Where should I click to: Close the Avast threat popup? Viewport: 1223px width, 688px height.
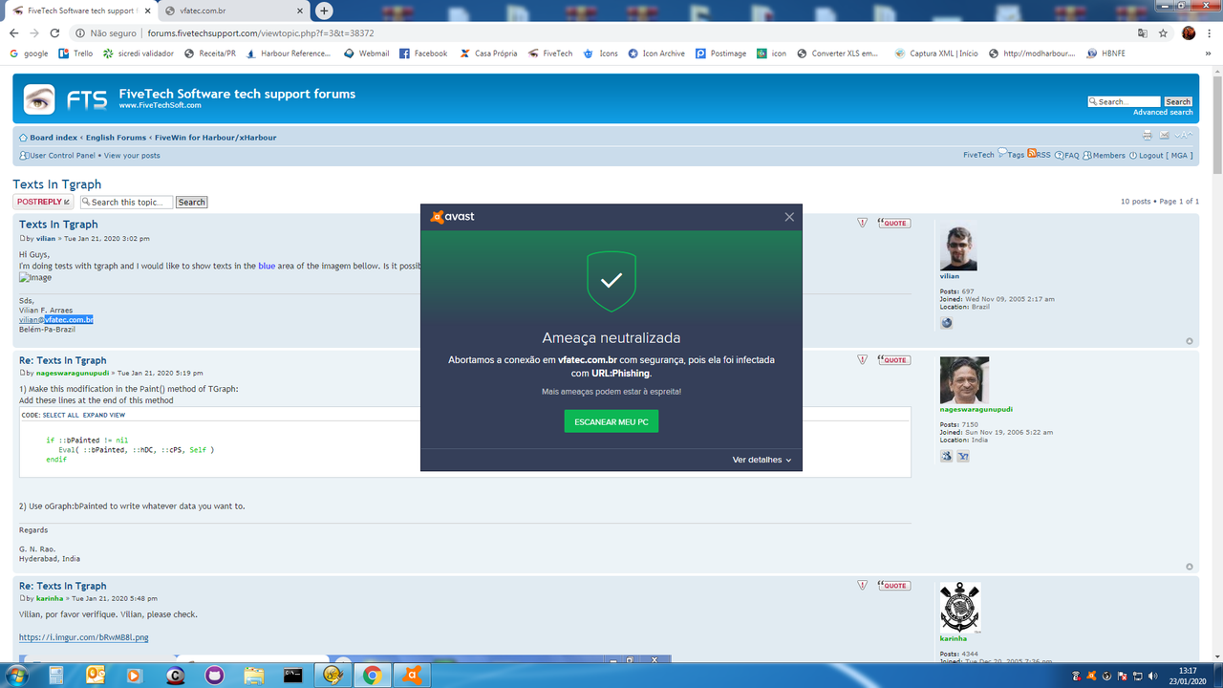[x=789, y=217]
